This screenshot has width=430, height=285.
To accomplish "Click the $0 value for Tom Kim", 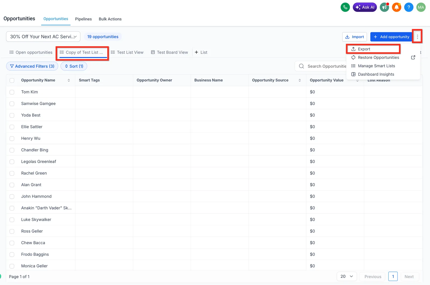I will (x=312, y=92).
